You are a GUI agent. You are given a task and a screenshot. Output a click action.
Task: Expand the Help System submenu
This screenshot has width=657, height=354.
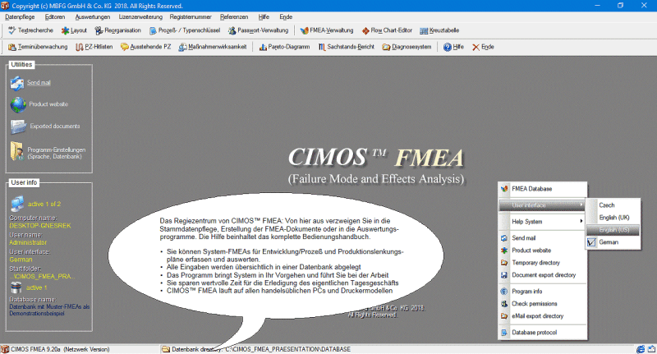pos(543,222)
